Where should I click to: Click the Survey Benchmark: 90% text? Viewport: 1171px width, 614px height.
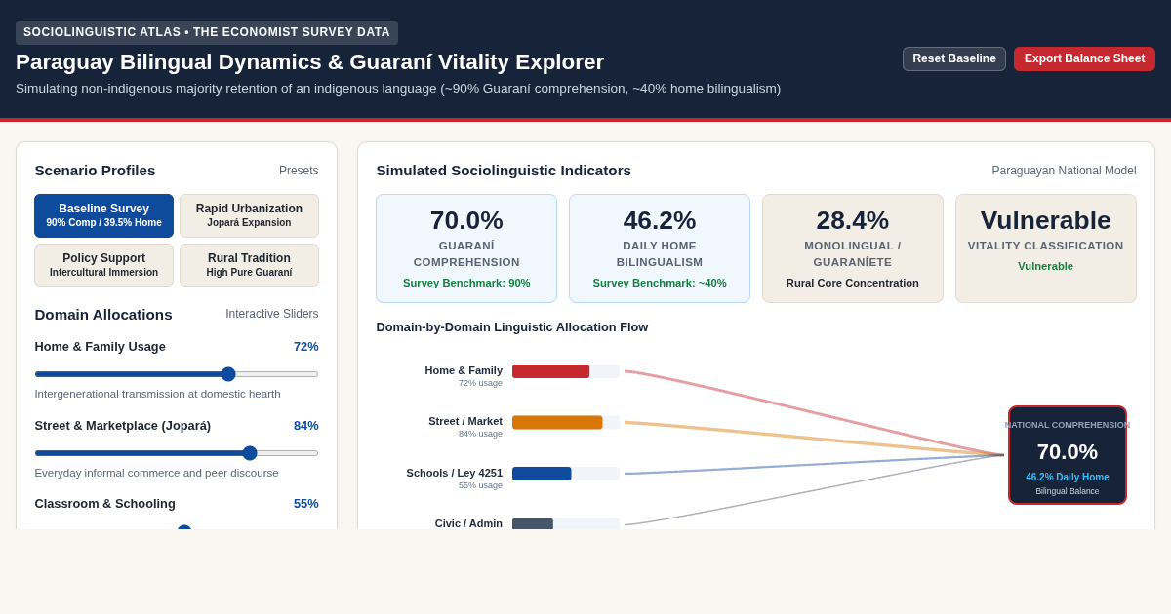click(x=466, y=283)
